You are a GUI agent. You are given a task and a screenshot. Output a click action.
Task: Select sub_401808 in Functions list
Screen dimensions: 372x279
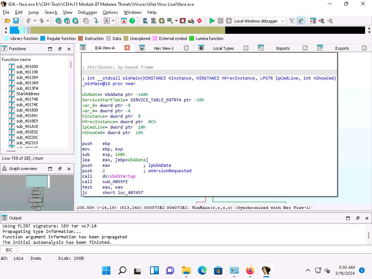pyautogui.click(x=27, y=110)
